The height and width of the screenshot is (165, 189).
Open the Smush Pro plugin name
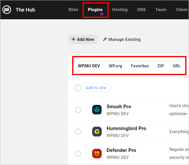click(x=119, y=107)
